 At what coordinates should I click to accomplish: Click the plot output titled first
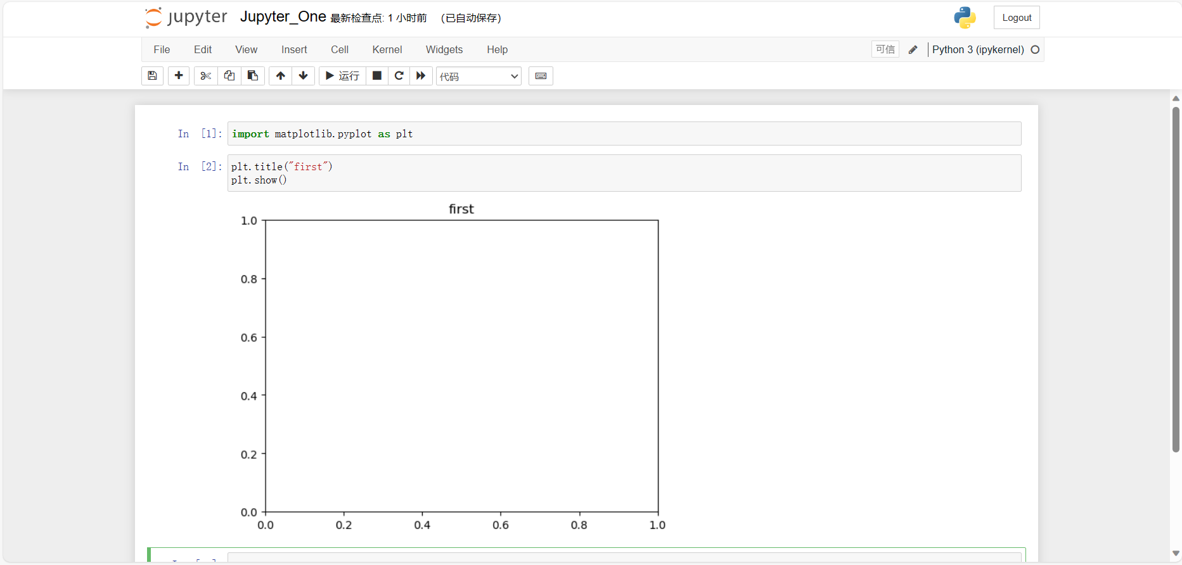(x=453, y=367)
